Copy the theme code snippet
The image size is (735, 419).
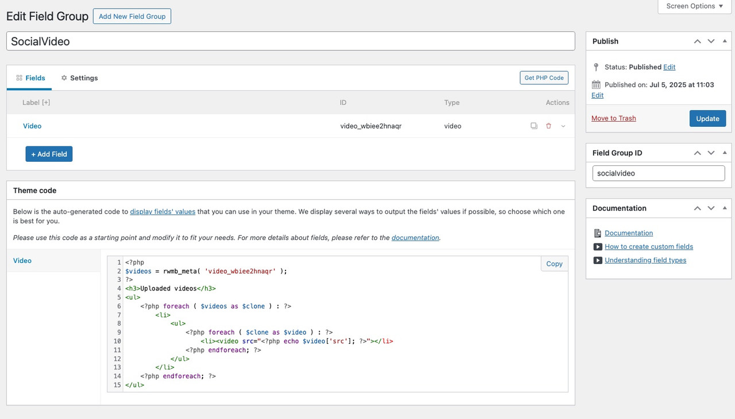click(x=554, y=263)
